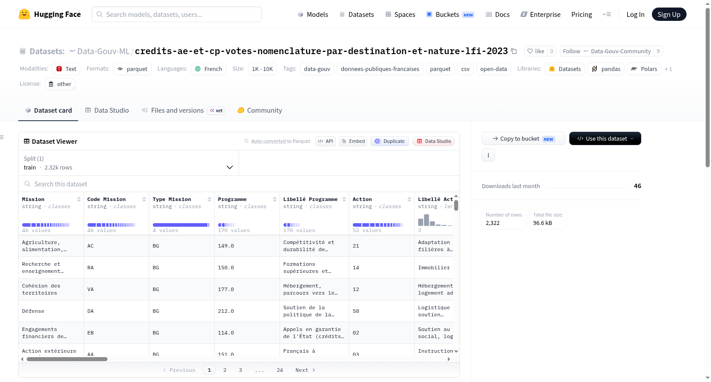This screenshot has width=711, height=382.
Task: Sort the Action column
Action: point(409,199)
